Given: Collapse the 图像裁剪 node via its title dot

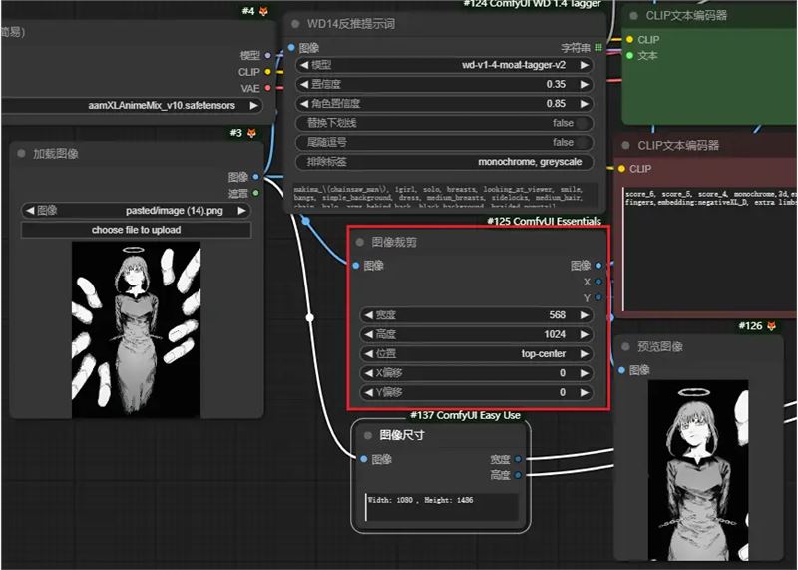Looking at the screenshot, I should (x=360, y=242).
